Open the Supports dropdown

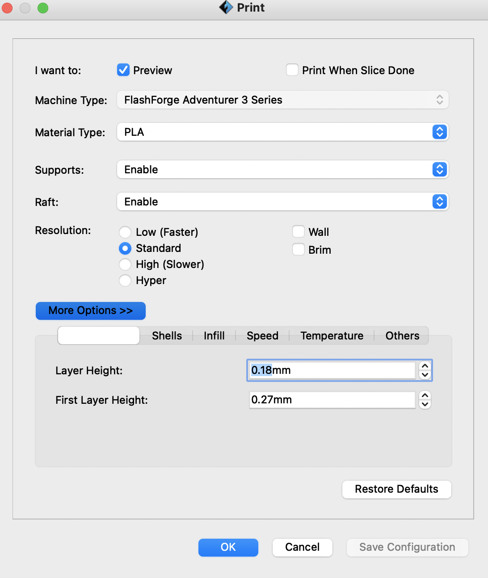pos(282,169)
